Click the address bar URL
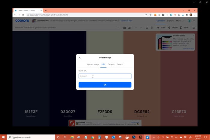The image size is (210, 140). point(49,15)
